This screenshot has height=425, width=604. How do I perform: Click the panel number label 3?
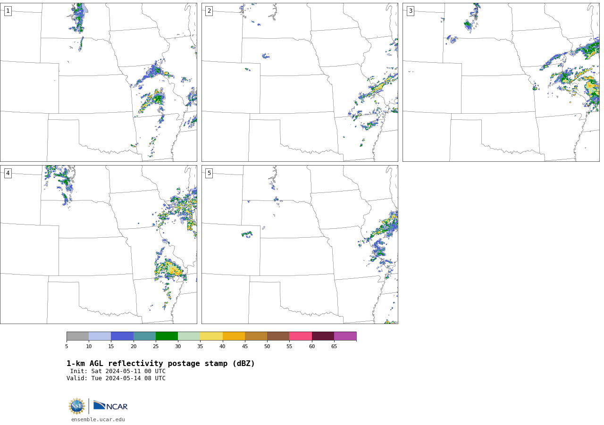(x=410, y=11)
